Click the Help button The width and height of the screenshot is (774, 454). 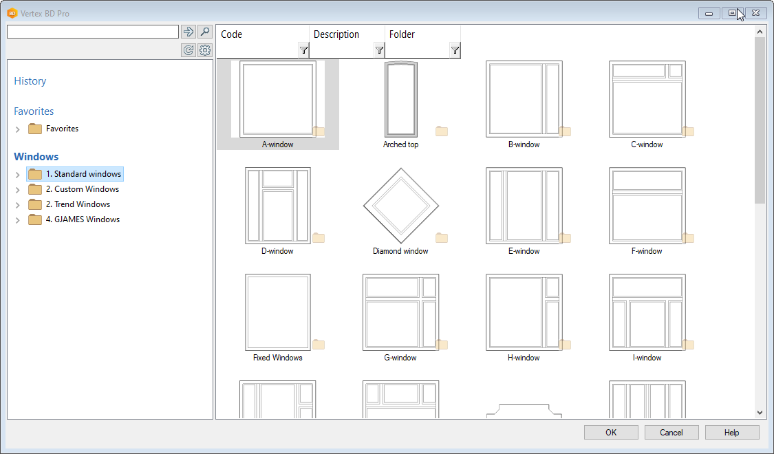(731, 433)
